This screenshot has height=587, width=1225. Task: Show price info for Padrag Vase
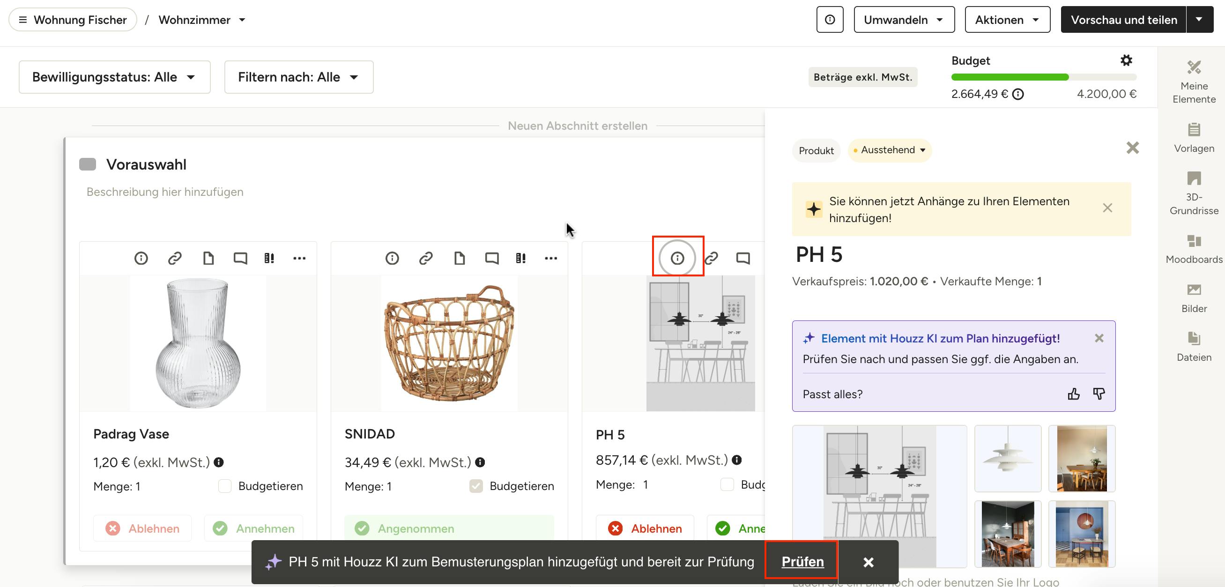(x=218, y=462)
